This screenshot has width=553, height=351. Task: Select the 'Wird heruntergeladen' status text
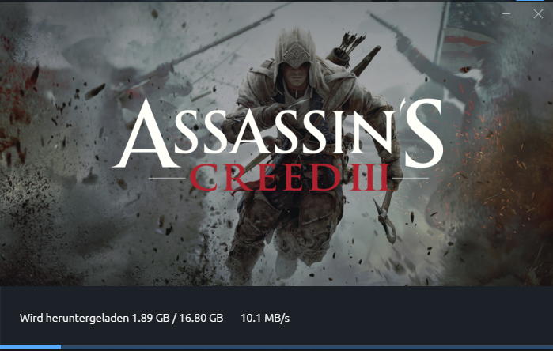click(x=74, y=318)
